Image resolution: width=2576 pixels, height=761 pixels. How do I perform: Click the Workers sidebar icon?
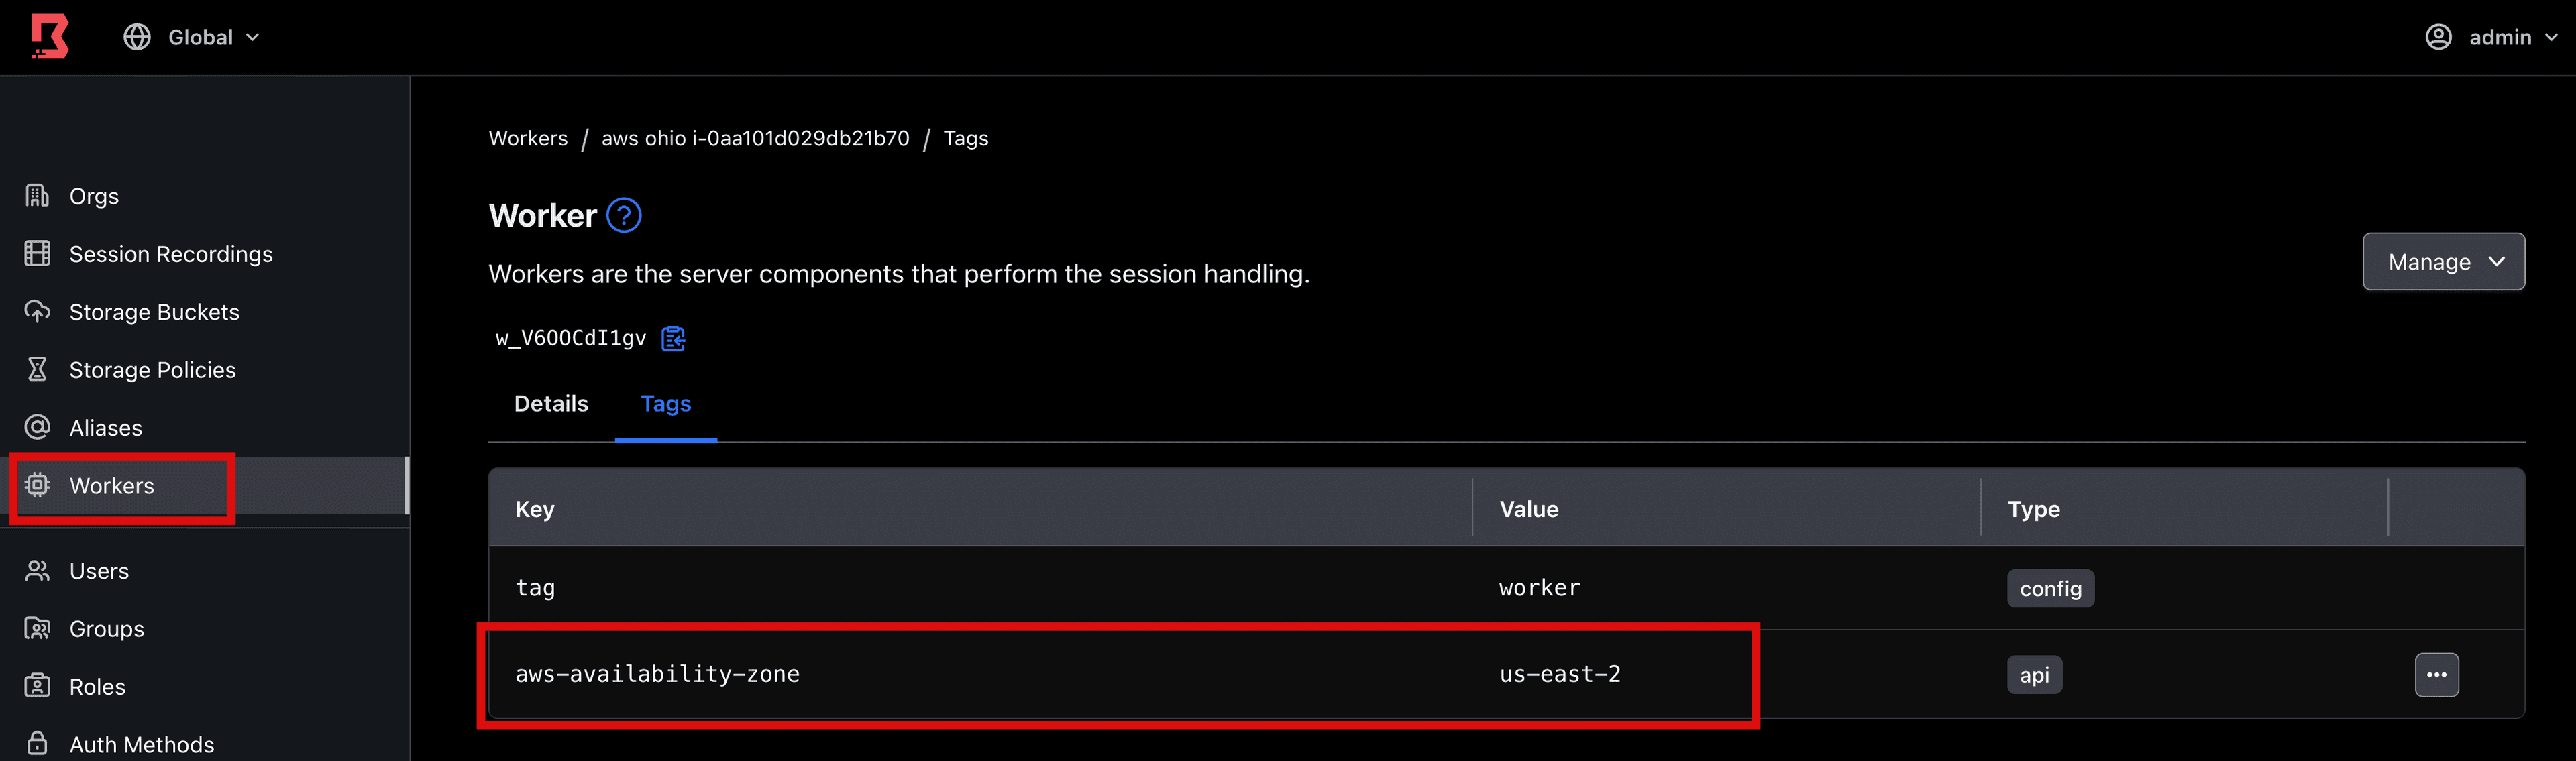pyautogui.click(x=40, y=483)
